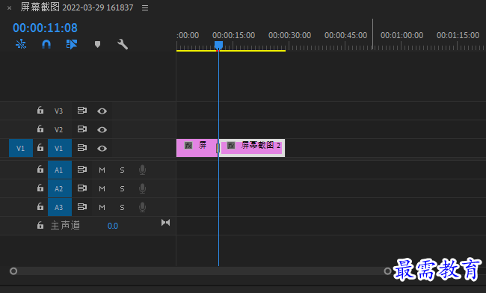
Task: Toggle the Snap magnet icon
Action: (x=46, y=44)
